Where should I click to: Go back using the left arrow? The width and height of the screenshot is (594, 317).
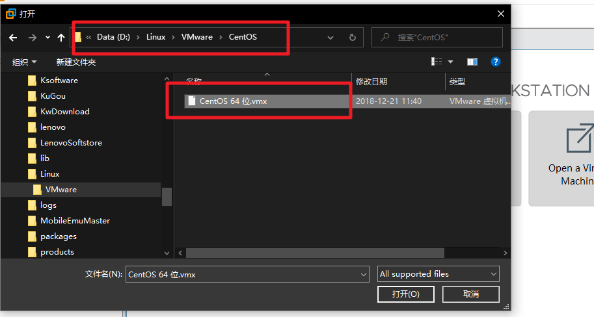(x=13, y=38)
